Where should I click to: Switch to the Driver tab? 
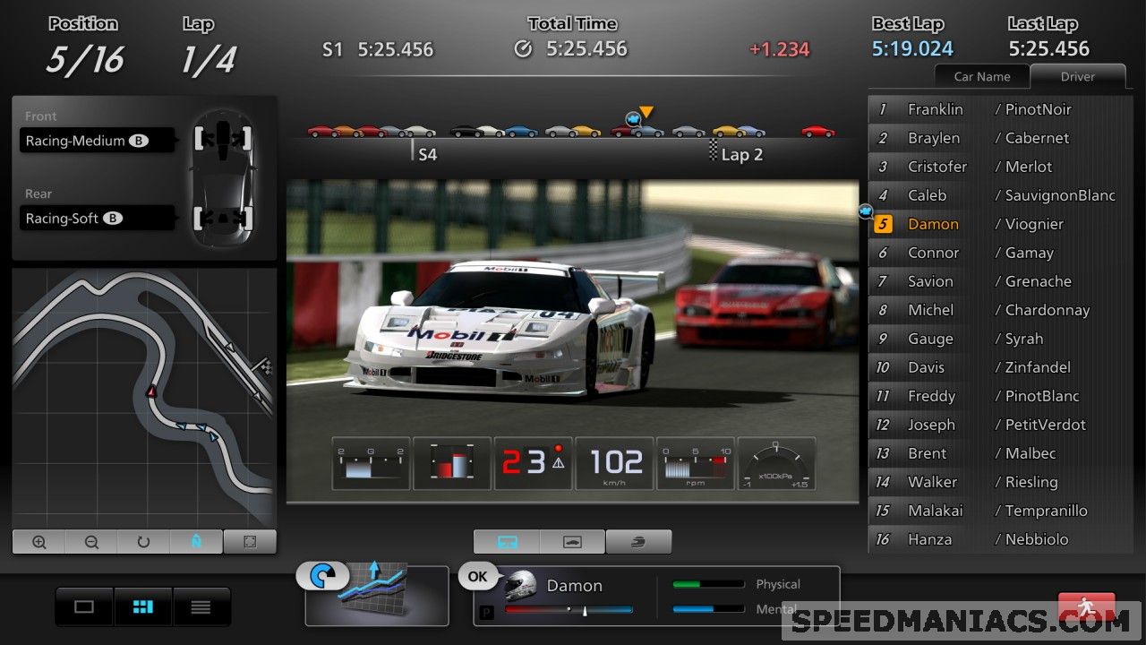coord(1077,76)
